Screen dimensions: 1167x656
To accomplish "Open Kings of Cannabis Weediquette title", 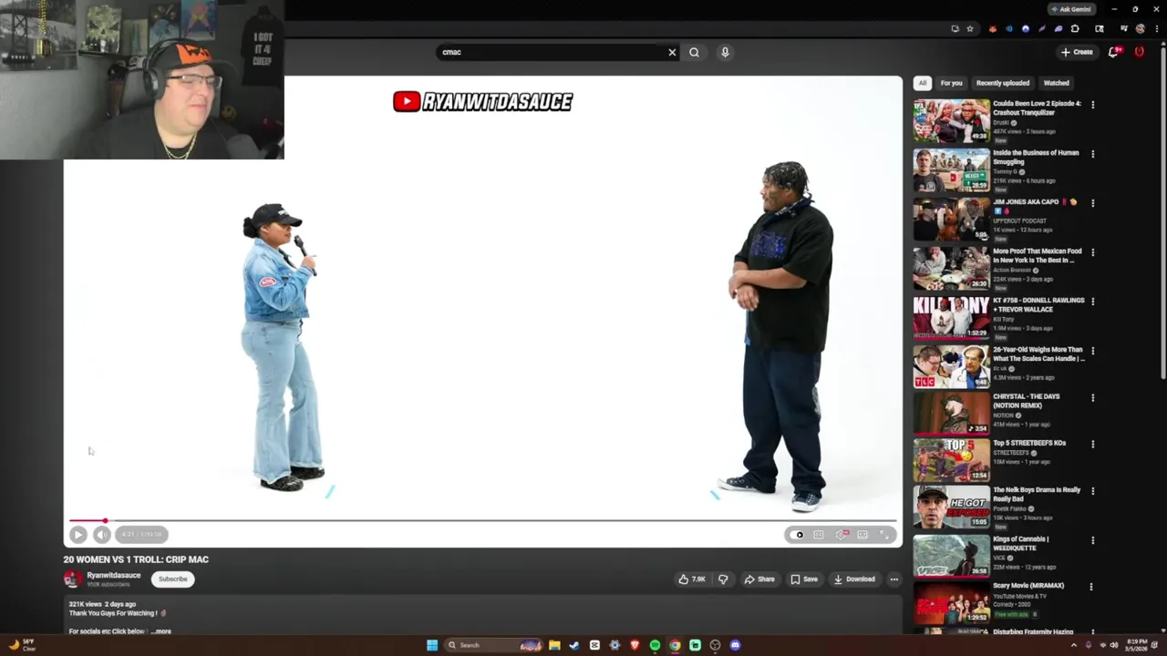I will (x=1020, y=544).
